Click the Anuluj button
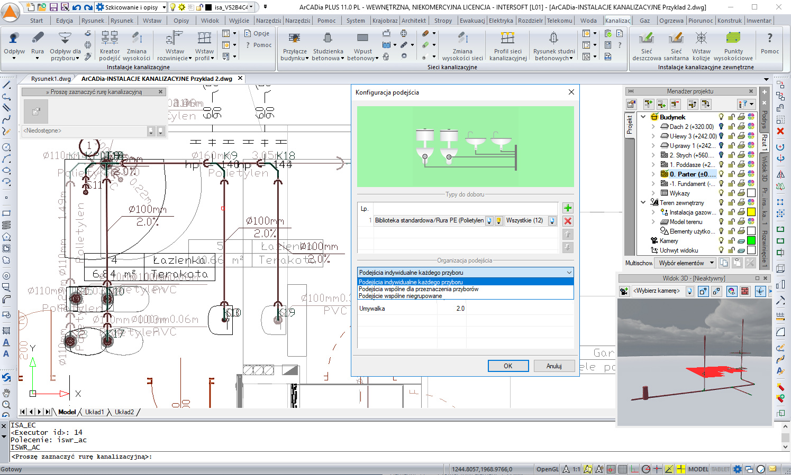Screen dimensions: 791x475 [553, 366]
